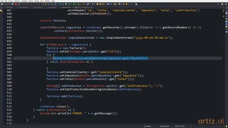Click the New file toolbar icon
228x128 pixels.
pyautogui.click(x=2, y=4)
